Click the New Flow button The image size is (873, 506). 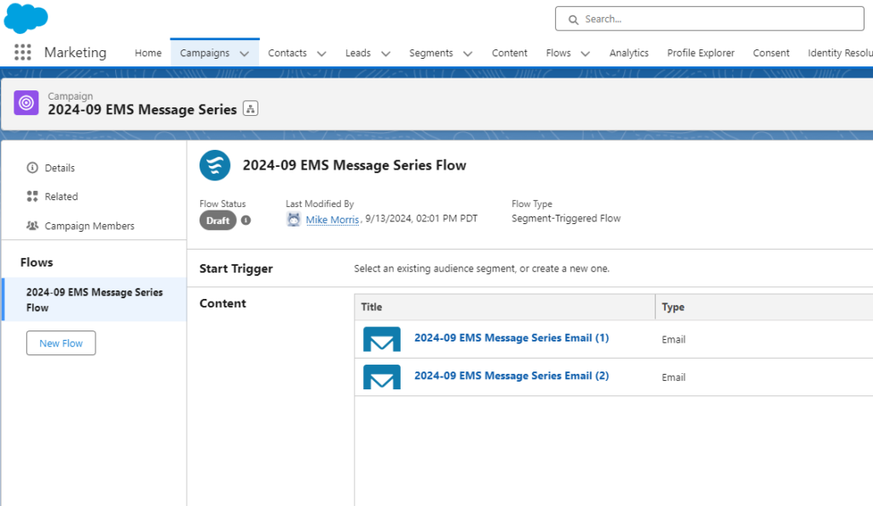point(61,343)
